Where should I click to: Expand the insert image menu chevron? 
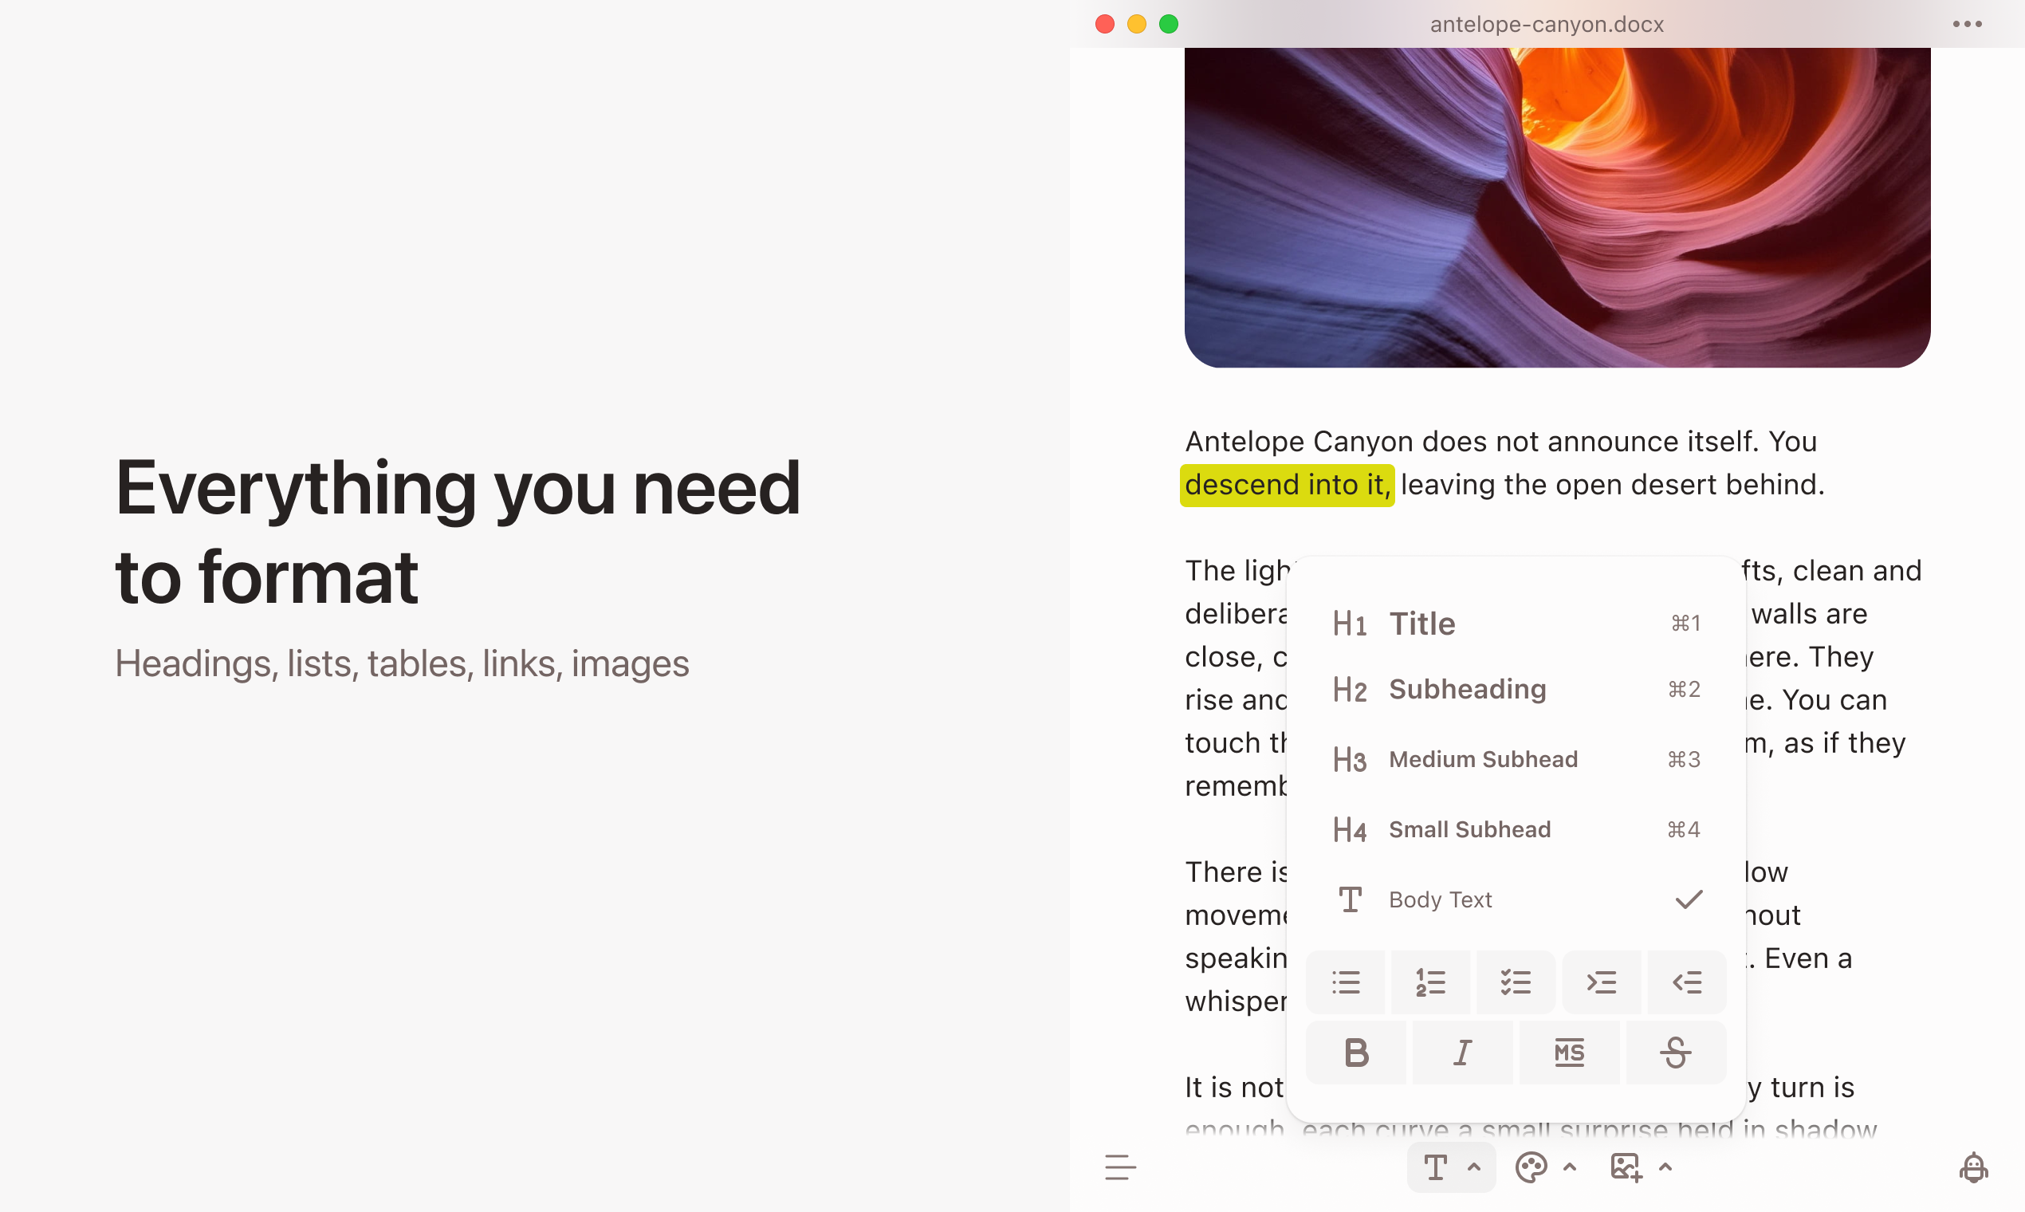[1665, 1167]
